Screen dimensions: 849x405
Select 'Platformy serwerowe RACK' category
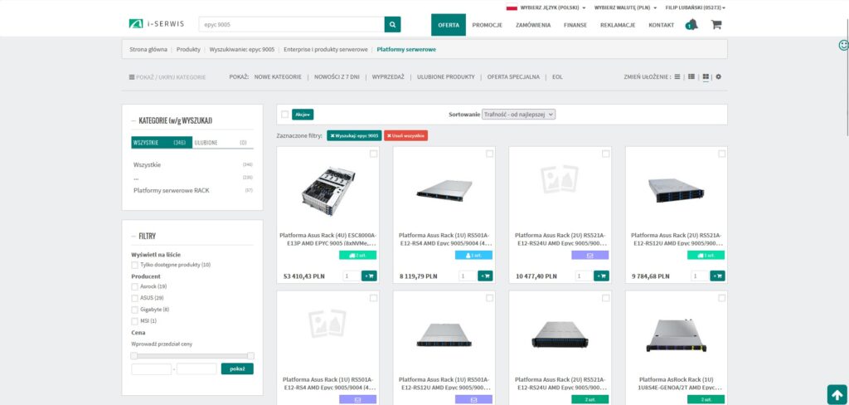point(171,190)
